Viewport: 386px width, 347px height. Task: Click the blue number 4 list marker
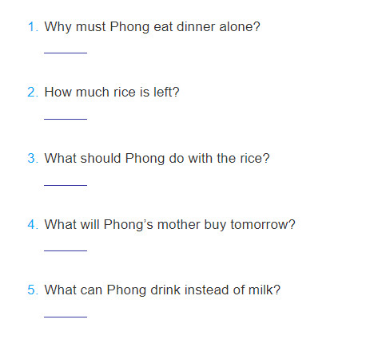tap(33, 225)
